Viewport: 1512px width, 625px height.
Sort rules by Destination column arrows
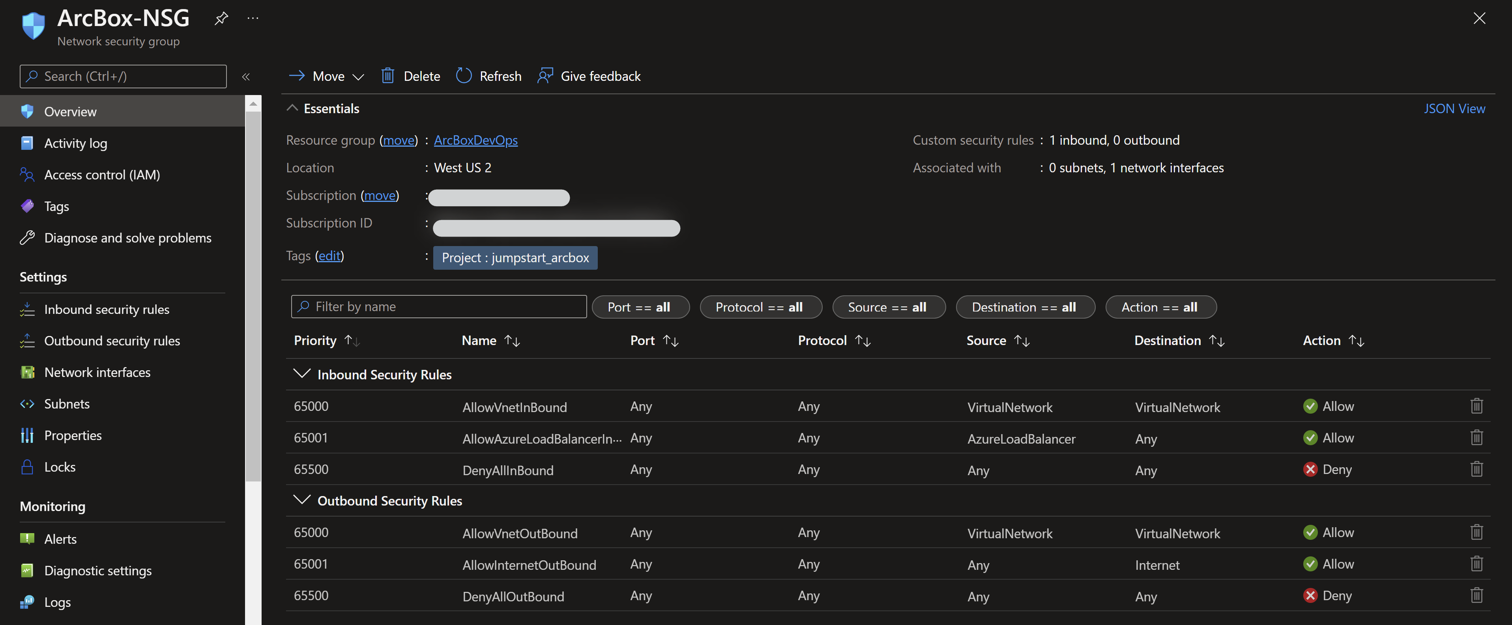click(1216, 341)
